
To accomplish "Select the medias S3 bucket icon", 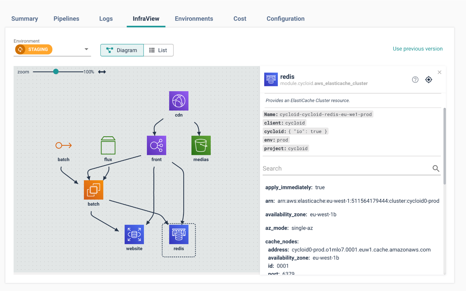I will pyautogui.click(x=201, y=145).
